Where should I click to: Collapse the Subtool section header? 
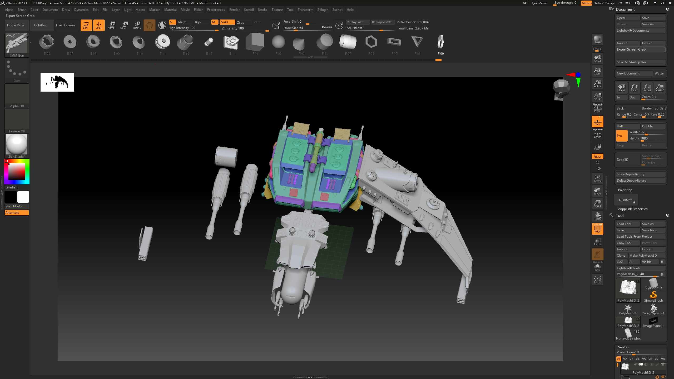pyautogui.click(x=623, y=347)
